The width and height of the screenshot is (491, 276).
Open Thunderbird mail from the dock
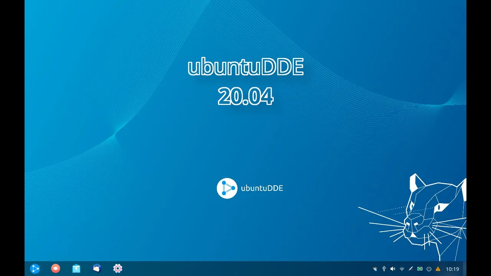tap(97, 269)
